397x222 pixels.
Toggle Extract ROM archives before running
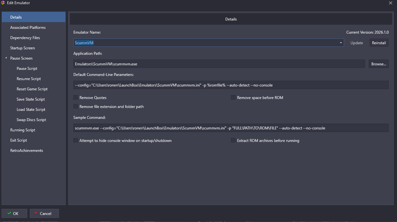pos(233,140)
